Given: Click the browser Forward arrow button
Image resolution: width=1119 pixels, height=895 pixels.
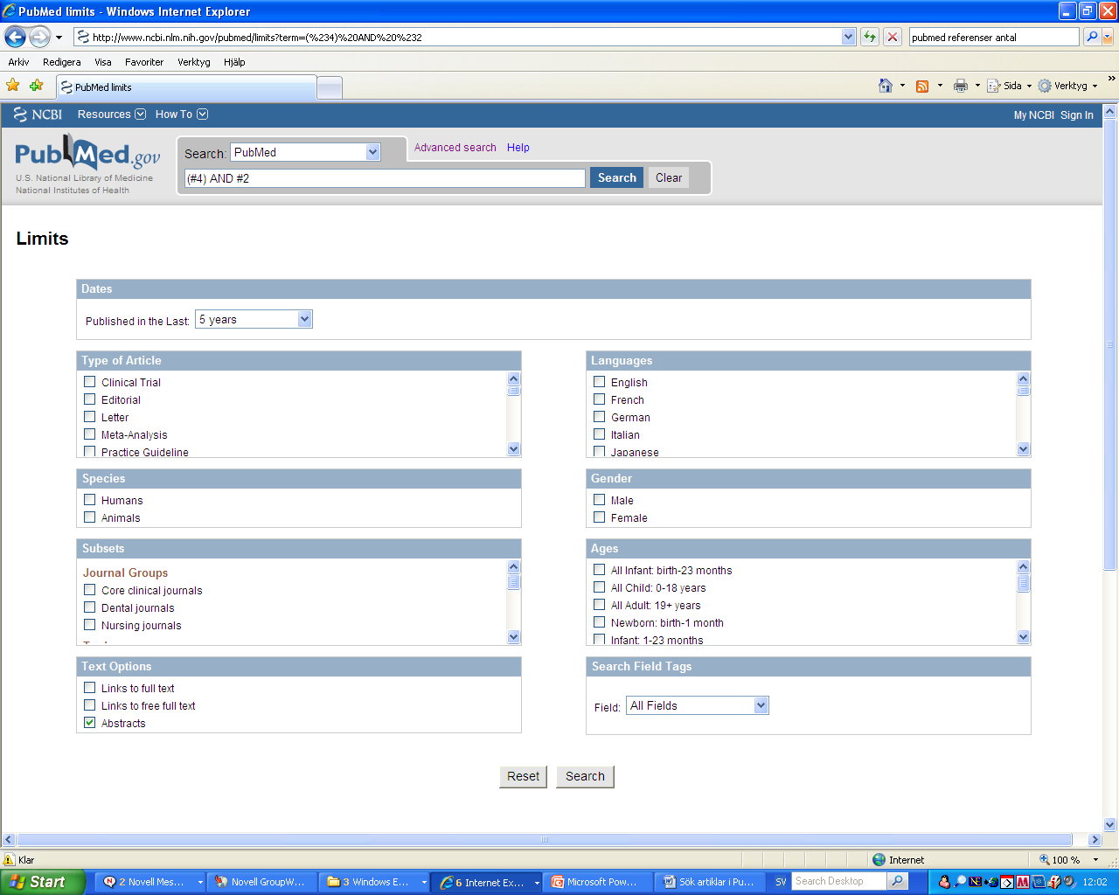Looking at the screenshot, I should [39, 37].
